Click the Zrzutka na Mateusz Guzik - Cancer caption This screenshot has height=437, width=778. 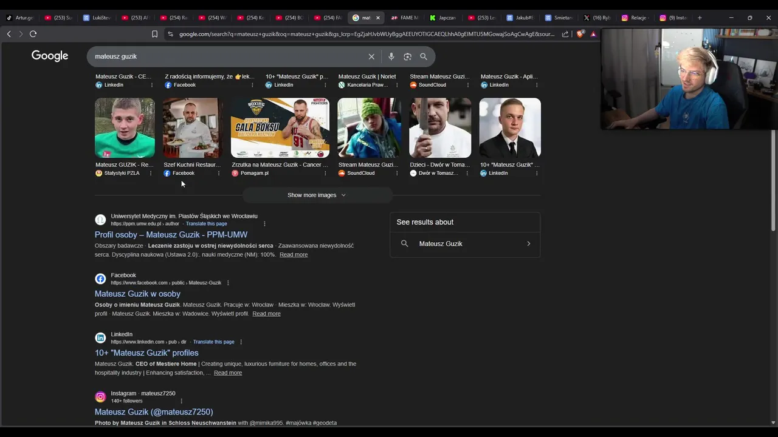tap(280, 165)
